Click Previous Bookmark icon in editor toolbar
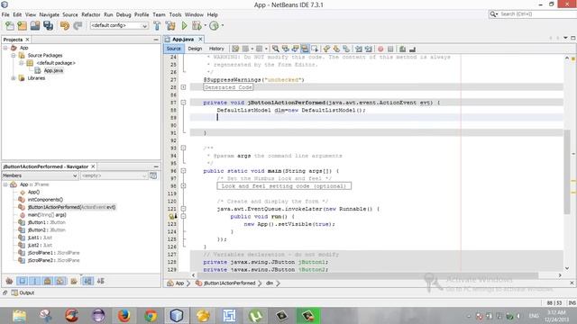 point(326,49)
